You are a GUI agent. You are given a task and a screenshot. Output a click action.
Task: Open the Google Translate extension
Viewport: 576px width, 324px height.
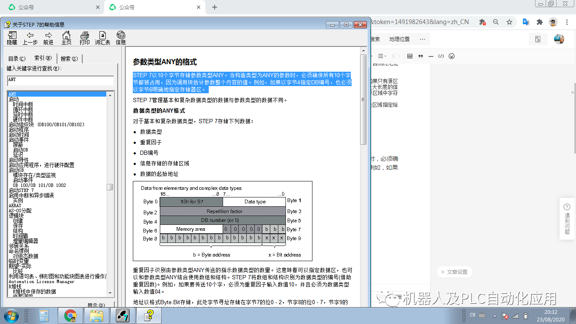pyautogui.click(x=526, y=22)
